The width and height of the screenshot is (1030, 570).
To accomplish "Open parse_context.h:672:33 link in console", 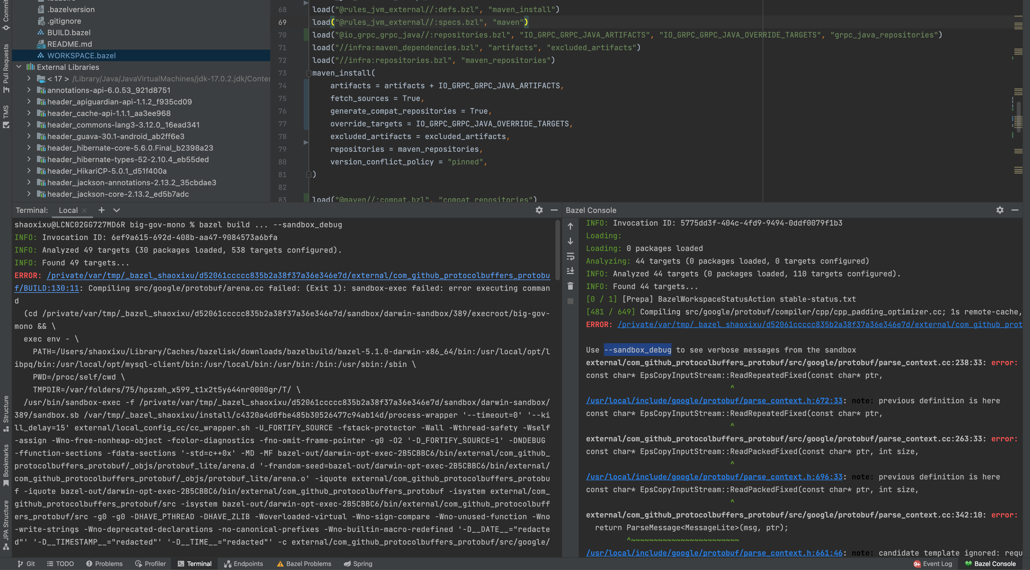I will (714, 401).
